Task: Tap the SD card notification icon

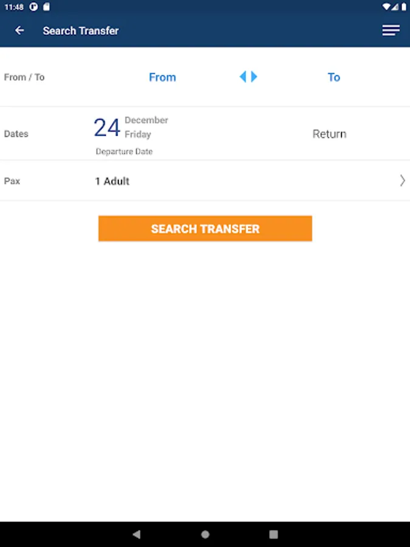Action: pos(46,7)
